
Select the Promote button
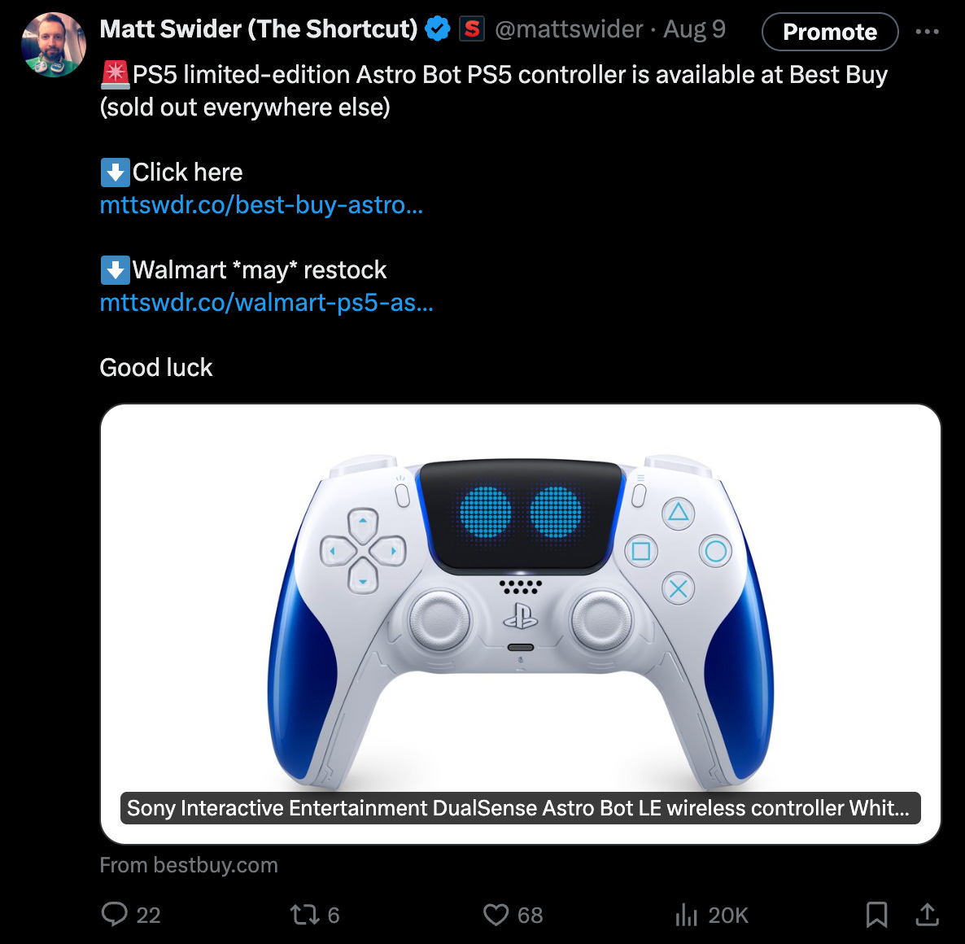[x=829, y=32]
